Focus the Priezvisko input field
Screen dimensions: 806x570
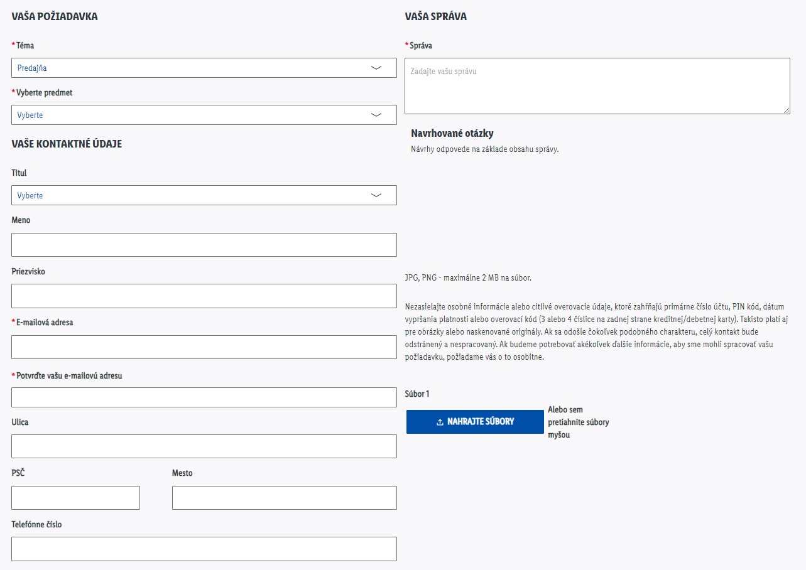tap(204, 296)
